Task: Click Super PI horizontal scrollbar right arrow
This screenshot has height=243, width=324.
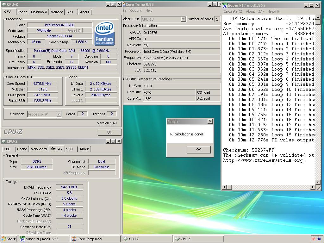Action: [x=313, y=187]
